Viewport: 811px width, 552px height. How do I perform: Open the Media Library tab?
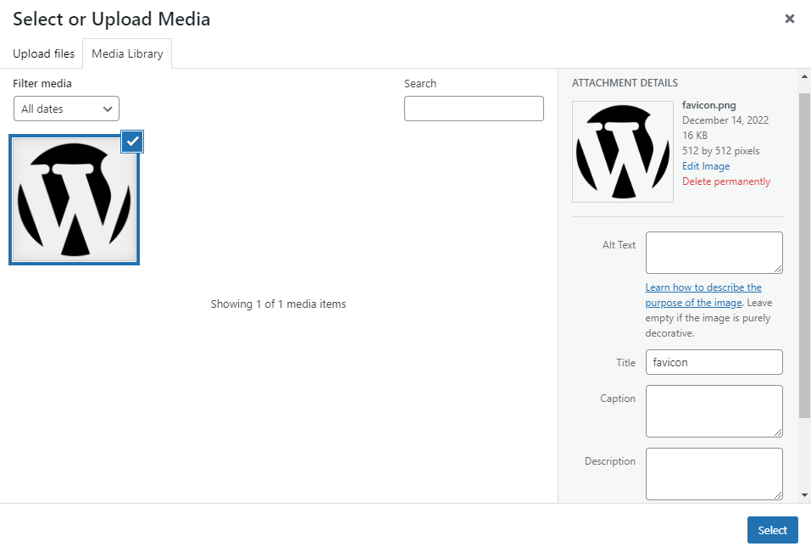tap(127, 53)
